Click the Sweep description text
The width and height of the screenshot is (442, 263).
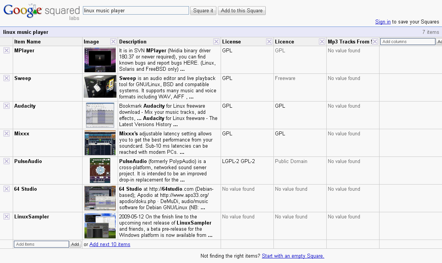tap(168, 87)
